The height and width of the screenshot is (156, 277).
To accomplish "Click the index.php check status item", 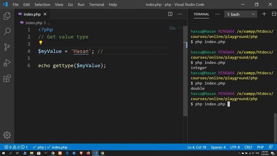I will coord(57,147).
